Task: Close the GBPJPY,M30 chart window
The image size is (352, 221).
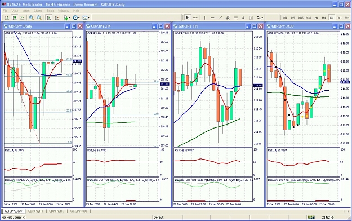Action: pyautogui.click(x=347, y=26)
